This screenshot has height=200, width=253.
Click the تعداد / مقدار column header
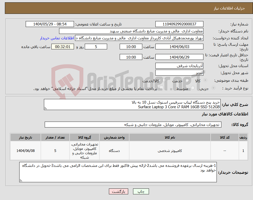click(55, 137)
